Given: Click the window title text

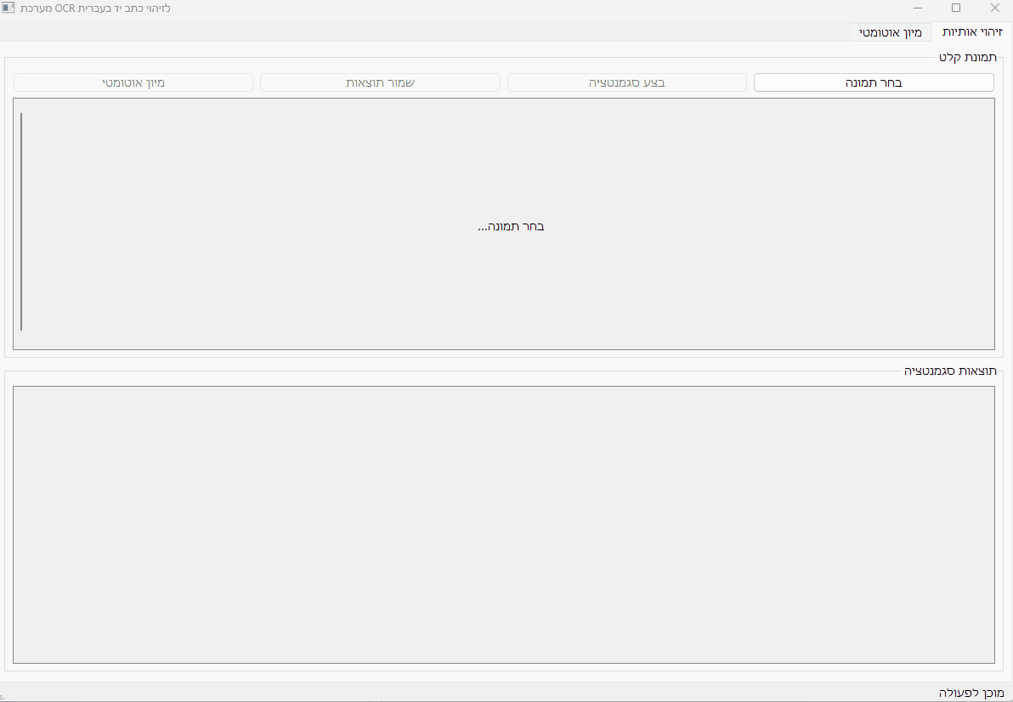Looking at the screenshot, I should 95,8.
